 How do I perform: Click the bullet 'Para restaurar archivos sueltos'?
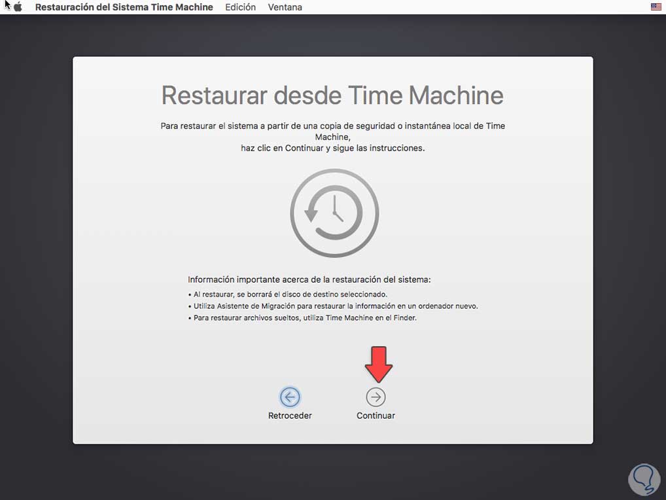(x=302, y=318)
